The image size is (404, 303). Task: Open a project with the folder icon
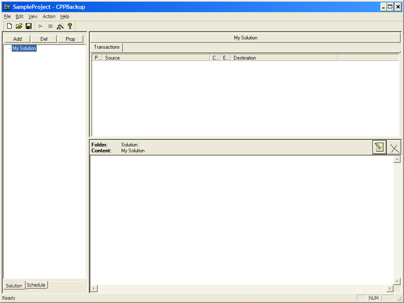click(19, 26)
